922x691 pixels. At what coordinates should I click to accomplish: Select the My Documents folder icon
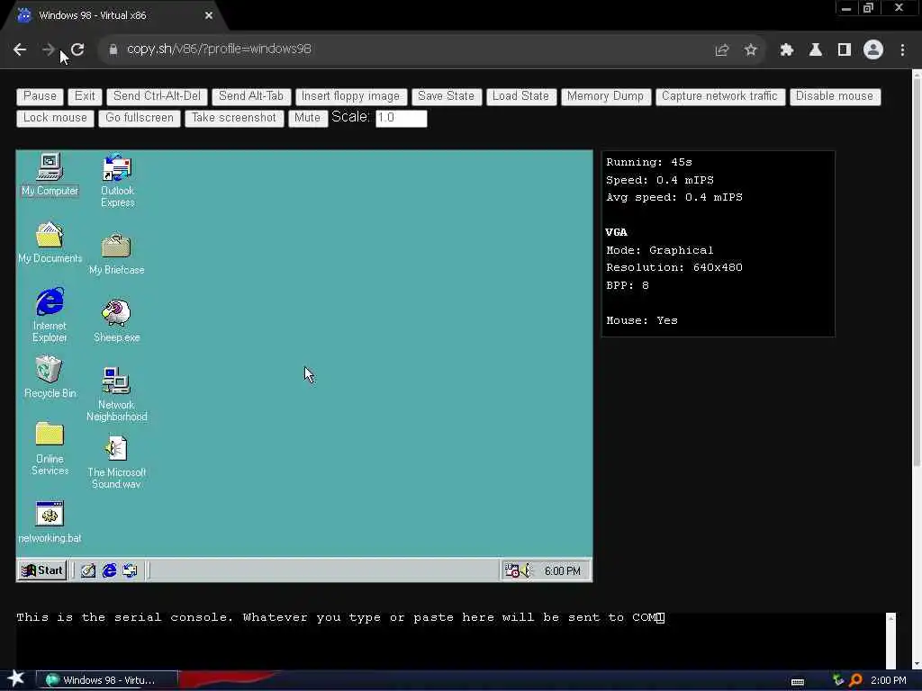point(50,242)
